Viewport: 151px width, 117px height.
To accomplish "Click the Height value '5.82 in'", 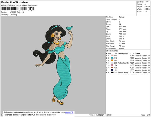I will 147,7.
